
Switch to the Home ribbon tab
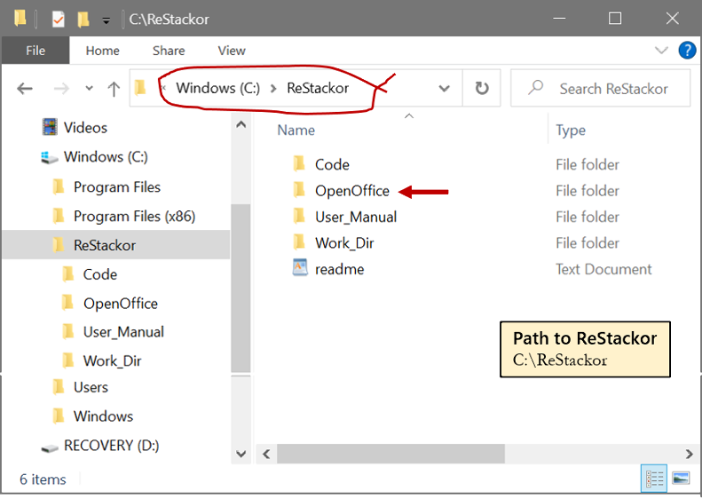point(103,51)
